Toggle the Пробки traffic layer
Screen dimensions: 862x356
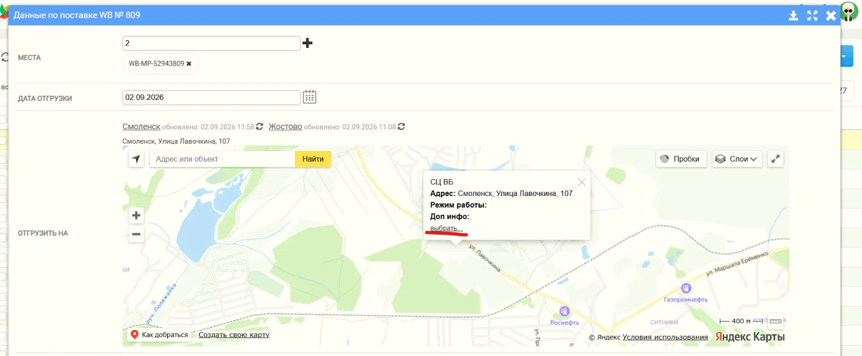coord(681,159)
